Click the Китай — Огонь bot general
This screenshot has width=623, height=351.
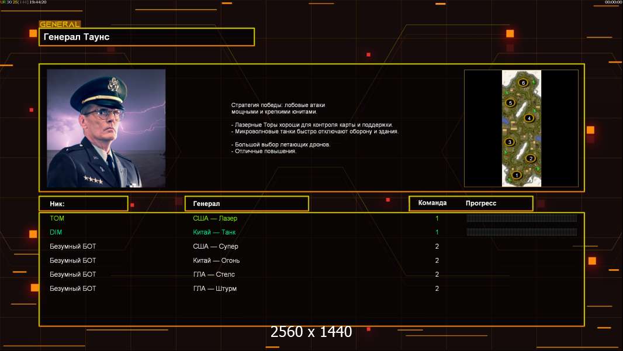point(217,260)
